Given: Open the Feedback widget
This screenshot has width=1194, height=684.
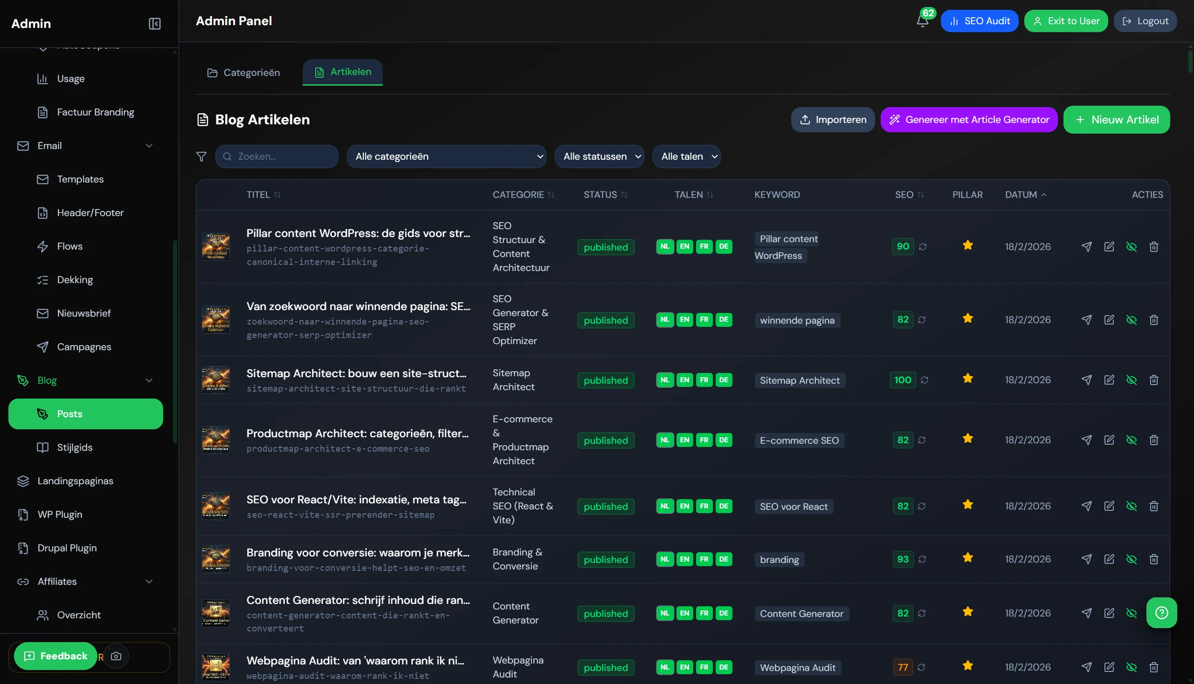Looking at the screenshot, I should pos(55,656).
